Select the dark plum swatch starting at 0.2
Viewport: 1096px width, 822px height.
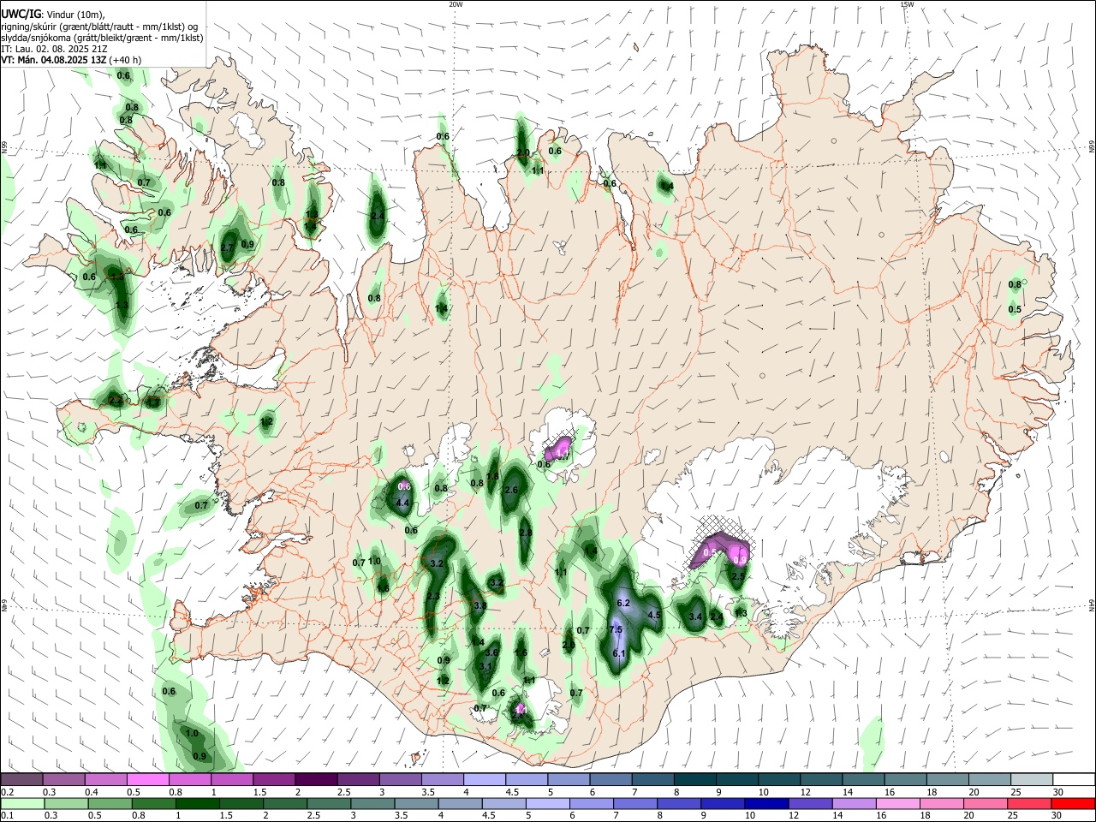click(21, 780)
